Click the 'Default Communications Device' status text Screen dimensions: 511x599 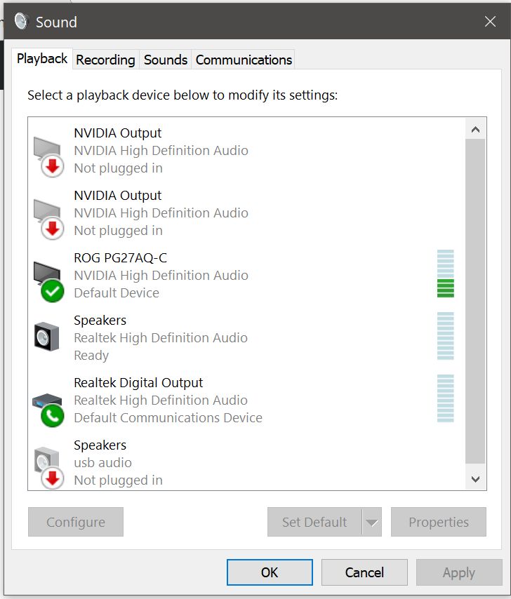[168, 417]
